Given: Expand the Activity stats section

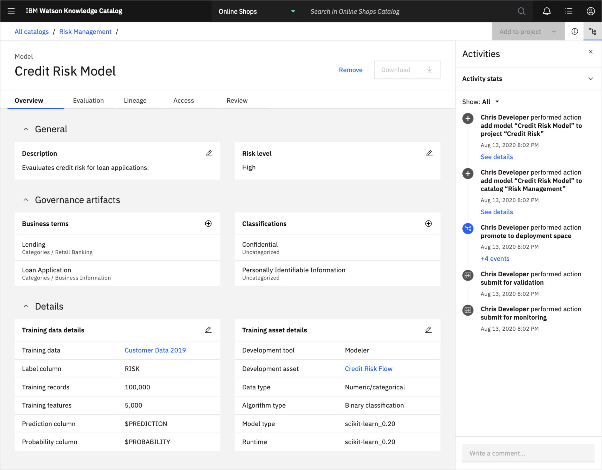Looking at the screenshot, I should click(590, 79).
